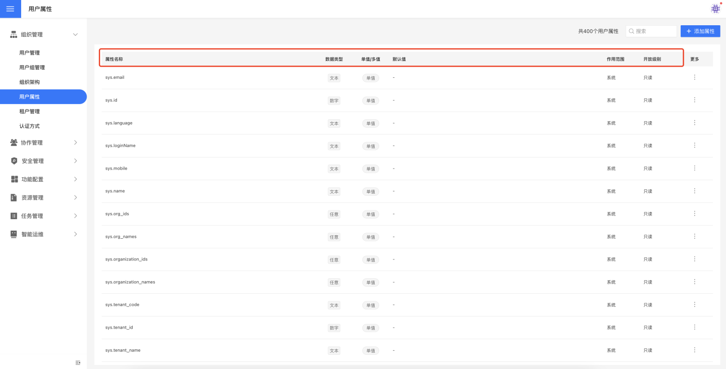
Task: Click the 添加属性 button
Action: click(x=700, y=31)
